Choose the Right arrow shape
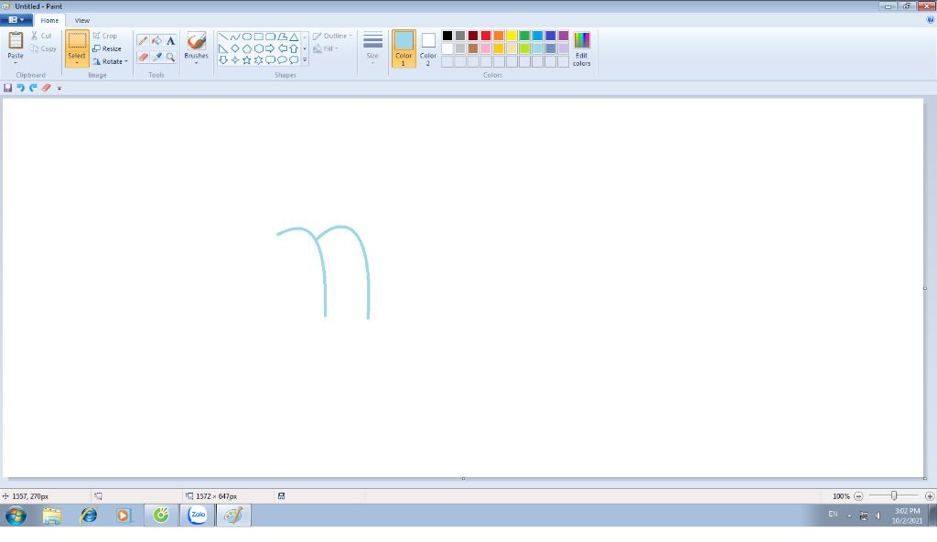 270,48
